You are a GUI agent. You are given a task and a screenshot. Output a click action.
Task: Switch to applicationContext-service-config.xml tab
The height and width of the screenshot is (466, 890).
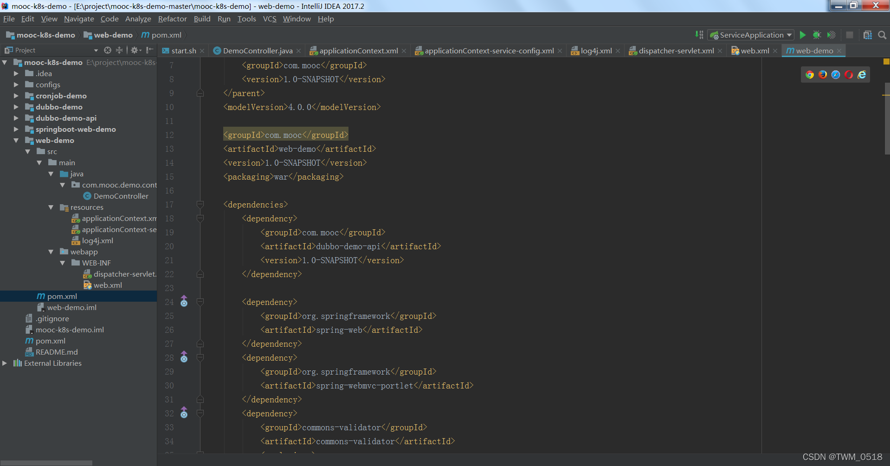pyautogui.click(x=489, y=51)
